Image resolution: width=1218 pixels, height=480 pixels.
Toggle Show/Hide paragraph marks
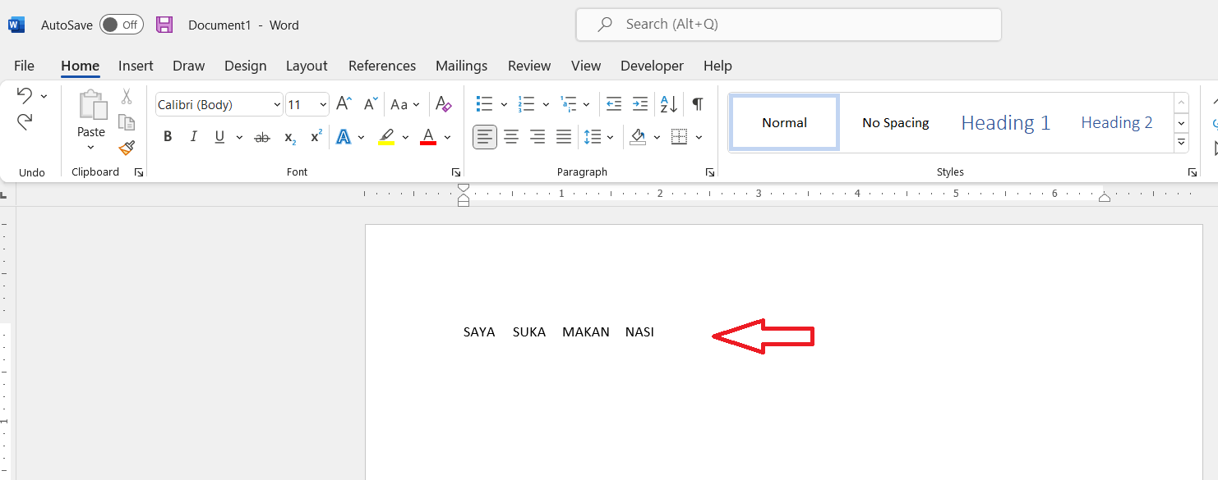pyautogui.click(x=697, y=104)
